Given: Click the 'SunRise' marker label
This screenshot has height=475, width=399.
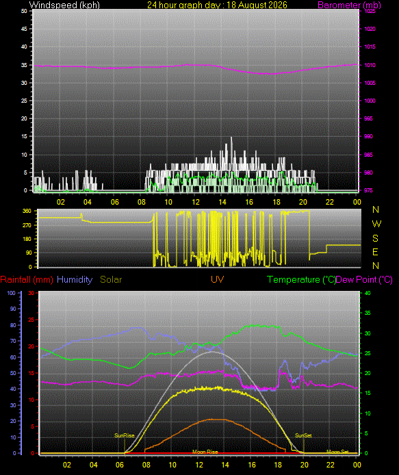Looking at the screenshot, I should 124,435.
